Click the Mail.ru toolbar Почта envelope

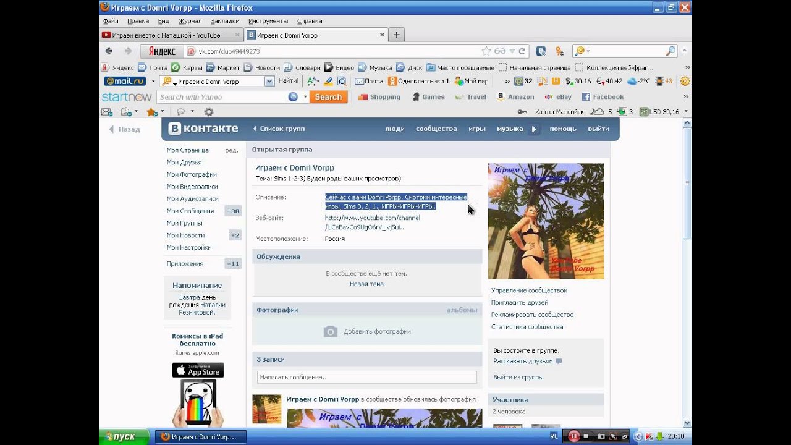pyautogui.click(x=369, y=81)
